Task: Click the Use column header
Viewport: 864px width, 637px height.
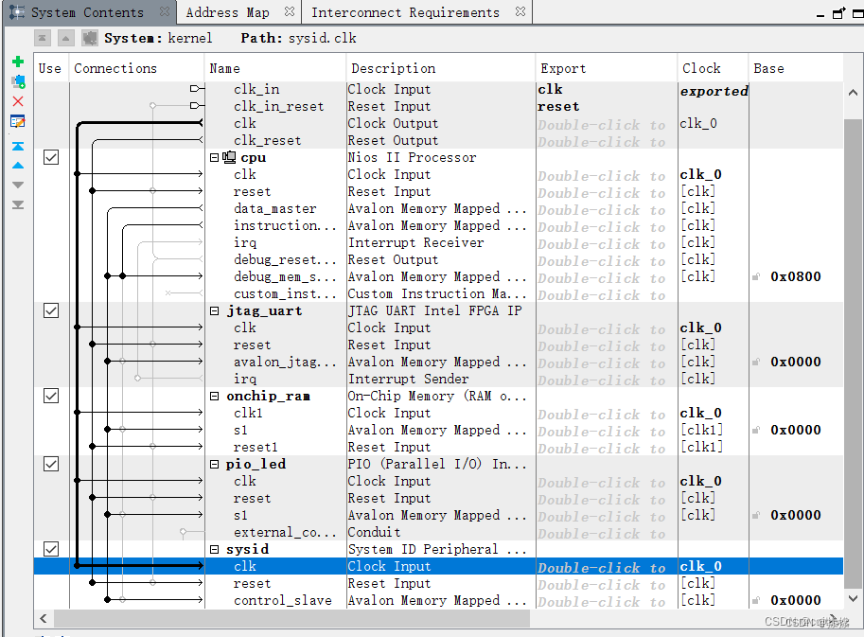Action: point(51,68)
